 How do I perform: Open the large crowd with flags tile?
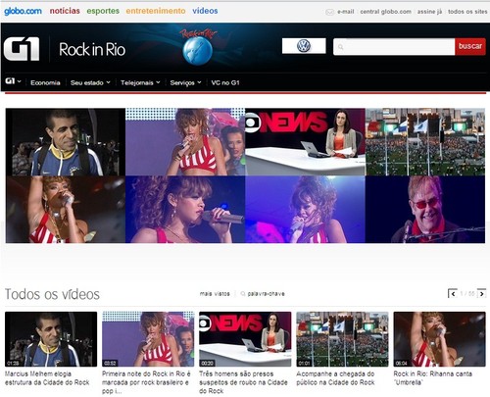[425, 142]
